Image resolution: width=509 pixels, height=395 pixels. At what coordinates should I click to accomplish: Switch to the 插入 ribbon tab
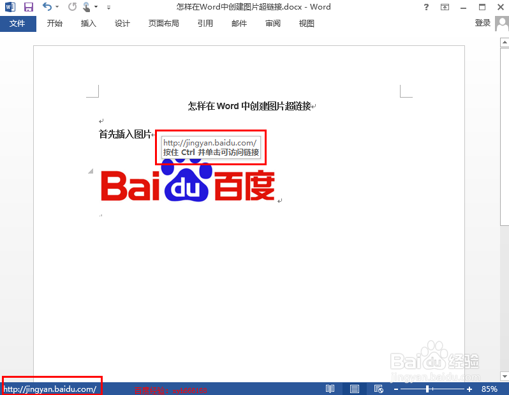(x=88, y=24)
